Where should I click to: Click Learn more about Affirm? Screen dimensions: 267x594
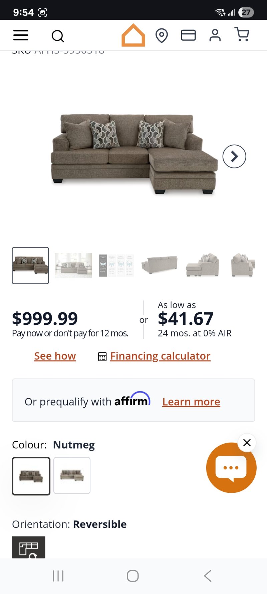coord(191,402)
